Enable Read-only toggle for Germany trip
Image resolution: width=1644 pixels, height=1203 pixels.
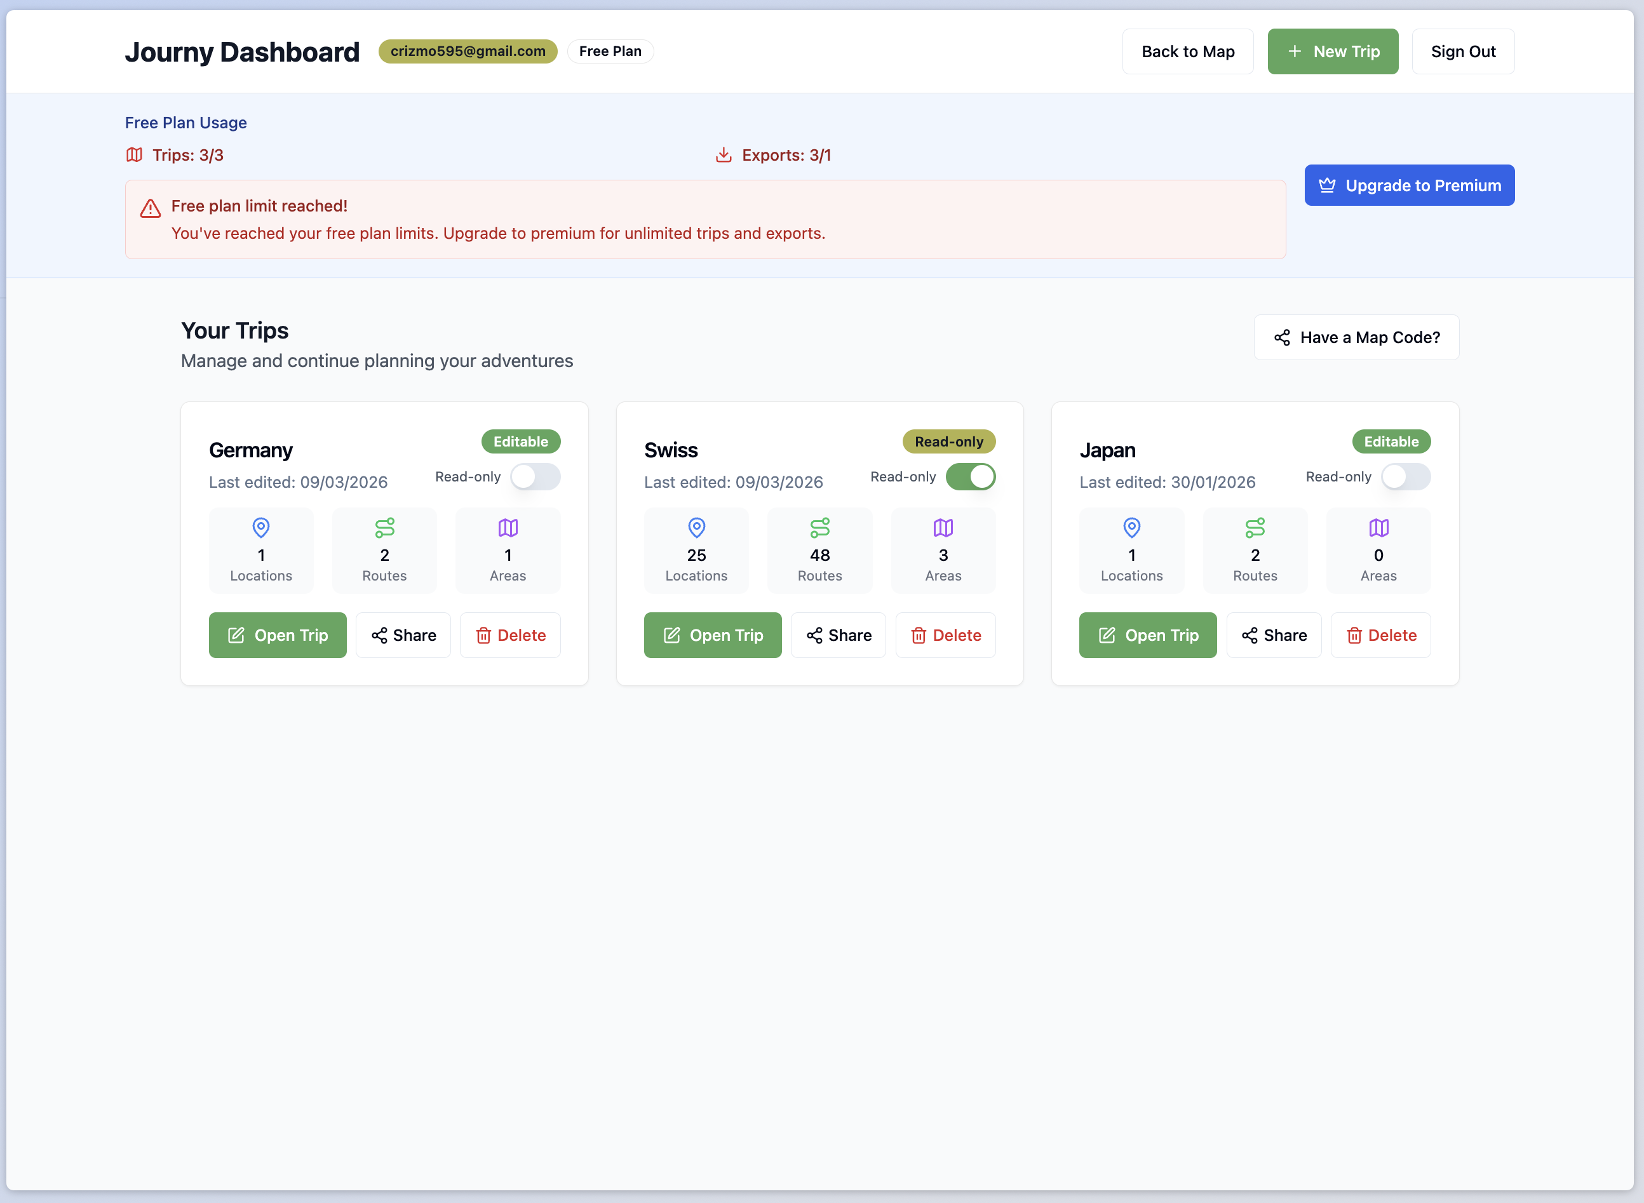click(x=535, y=477)
